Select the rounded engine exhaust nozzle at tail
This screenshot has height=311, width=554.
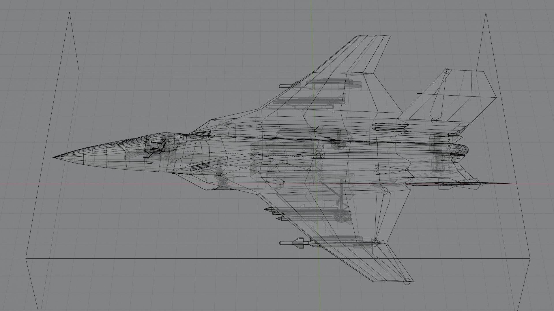pos(462,149)
